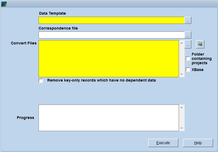This screenshot has height=152, width=218.
Task: Enable Folder containing projects checkbox
Action: pos(188,59)
